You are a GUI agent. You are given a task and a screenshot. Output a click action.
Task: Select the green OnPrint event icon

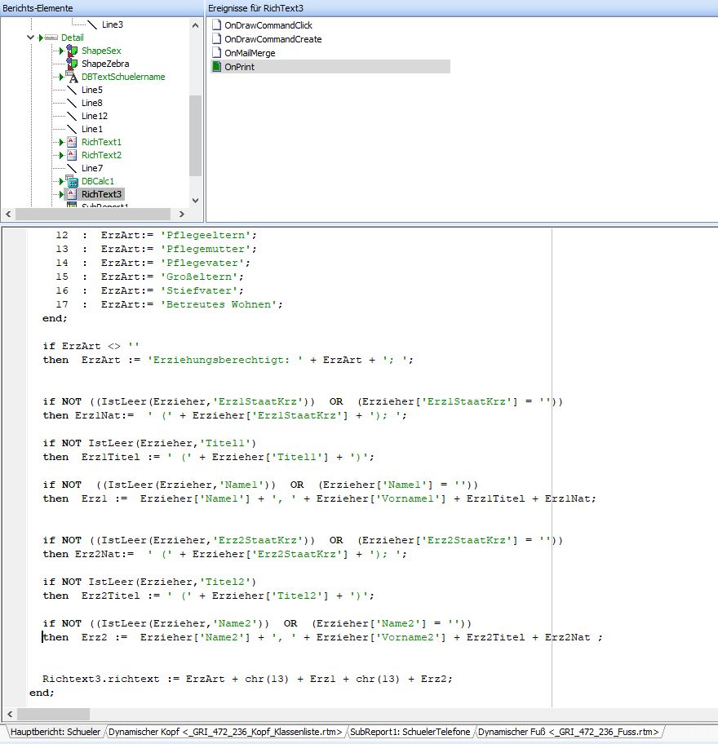click(x=216, y=66)
